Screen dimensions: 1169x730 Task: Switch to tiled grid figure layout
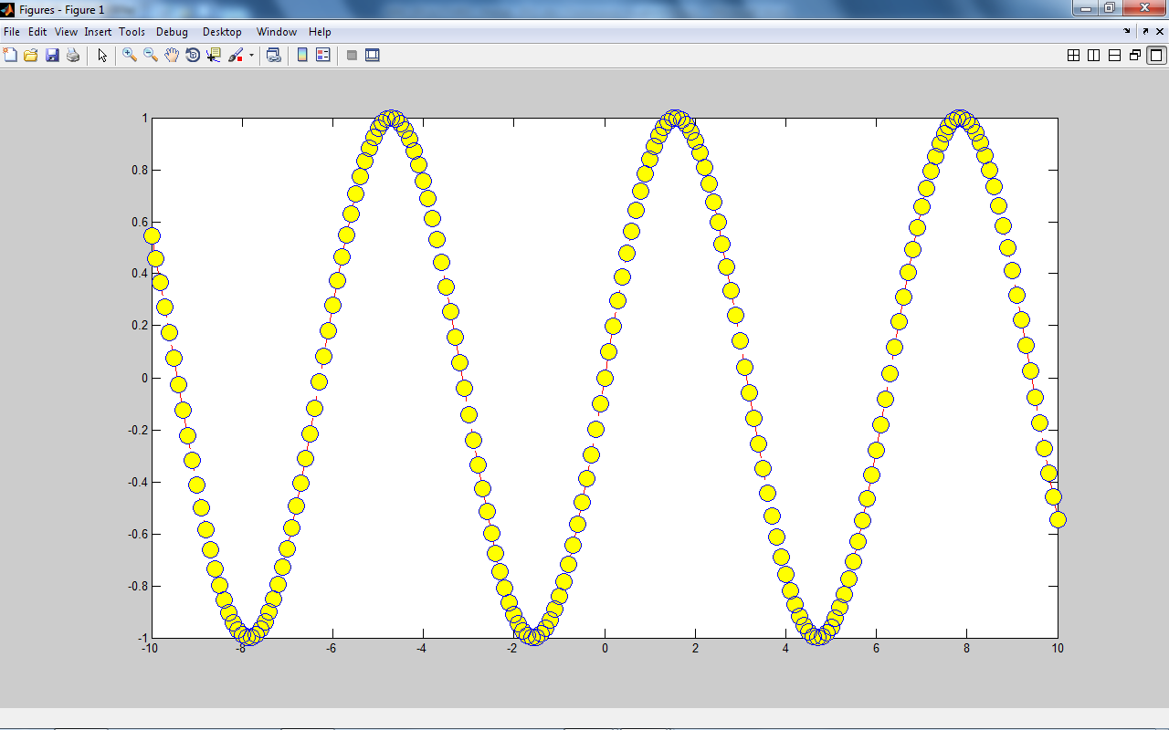tap(1073, 56)
